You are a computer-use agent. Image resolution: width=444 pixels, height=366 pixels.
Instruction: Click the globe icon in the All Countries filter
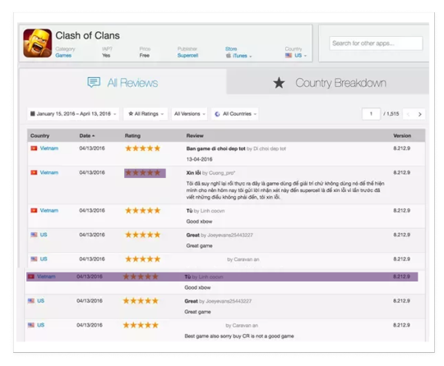click(217, 114)
